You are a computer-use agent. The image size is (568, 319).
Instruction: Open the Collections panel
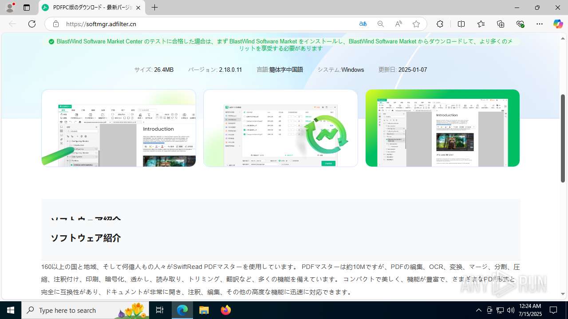[501, 24]
